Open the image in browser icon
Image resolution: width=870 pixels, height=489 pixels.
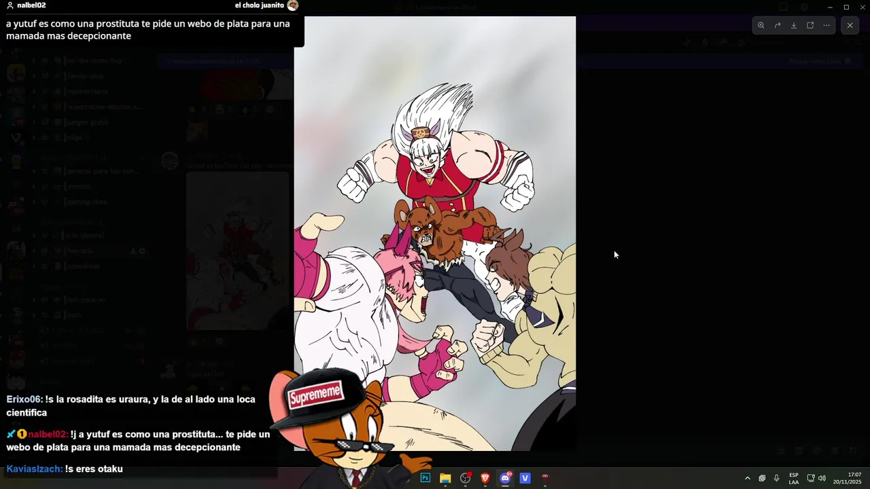click(x=810, y=25)
